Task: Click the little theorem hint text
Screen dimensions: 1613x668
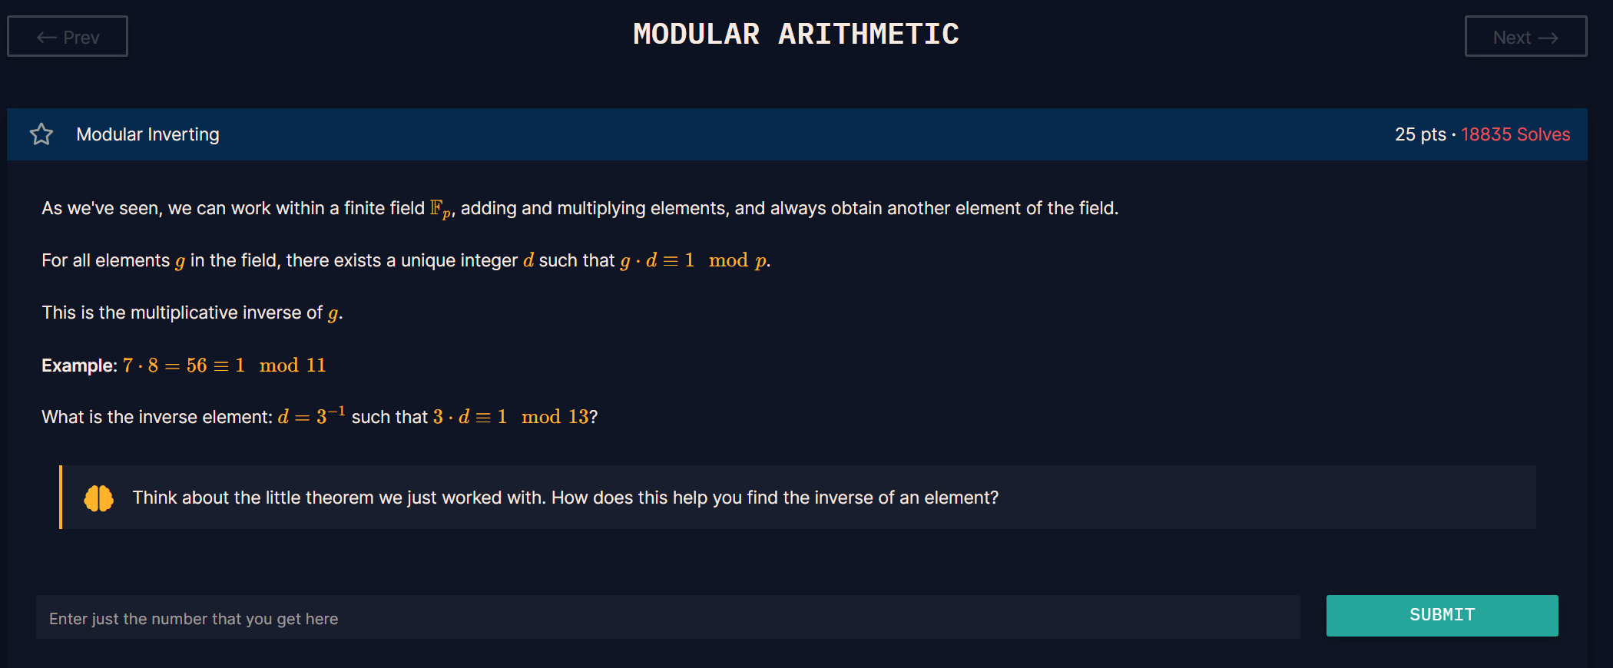Action: (x=565, y=498)
